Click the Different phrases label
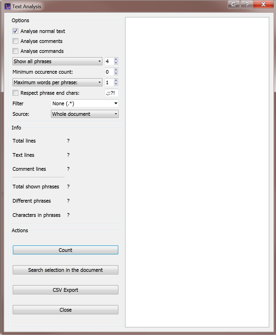Screen dimensions: 276x335 pyautogui.click(x=32, y=201)
